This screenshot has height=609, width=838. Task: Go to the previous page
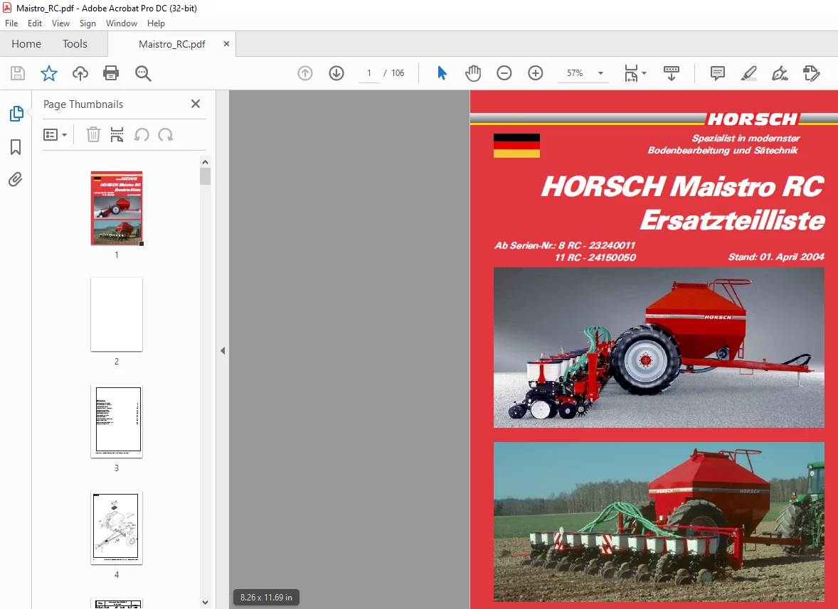click(x=305, y=73)
